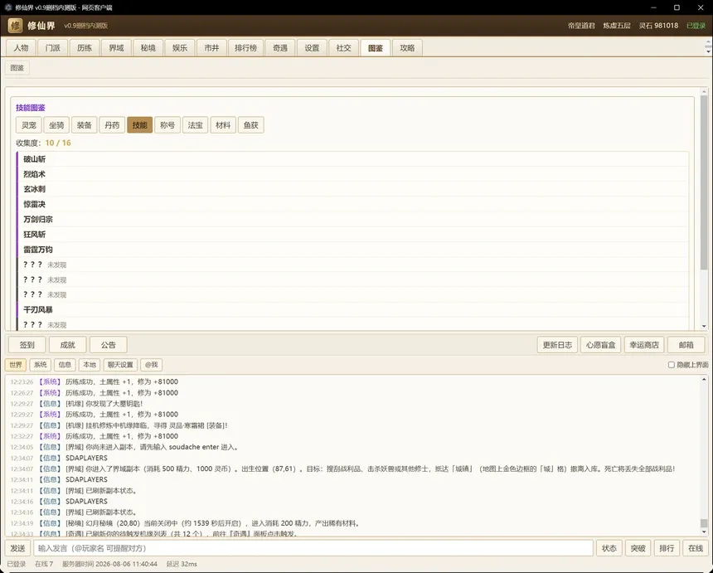Show the 灵宠 codex category
The image size is (713, 573).
[29, 125]
